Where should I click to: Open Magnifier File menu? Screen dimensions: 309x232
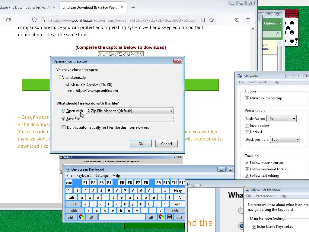coord(242,82)
